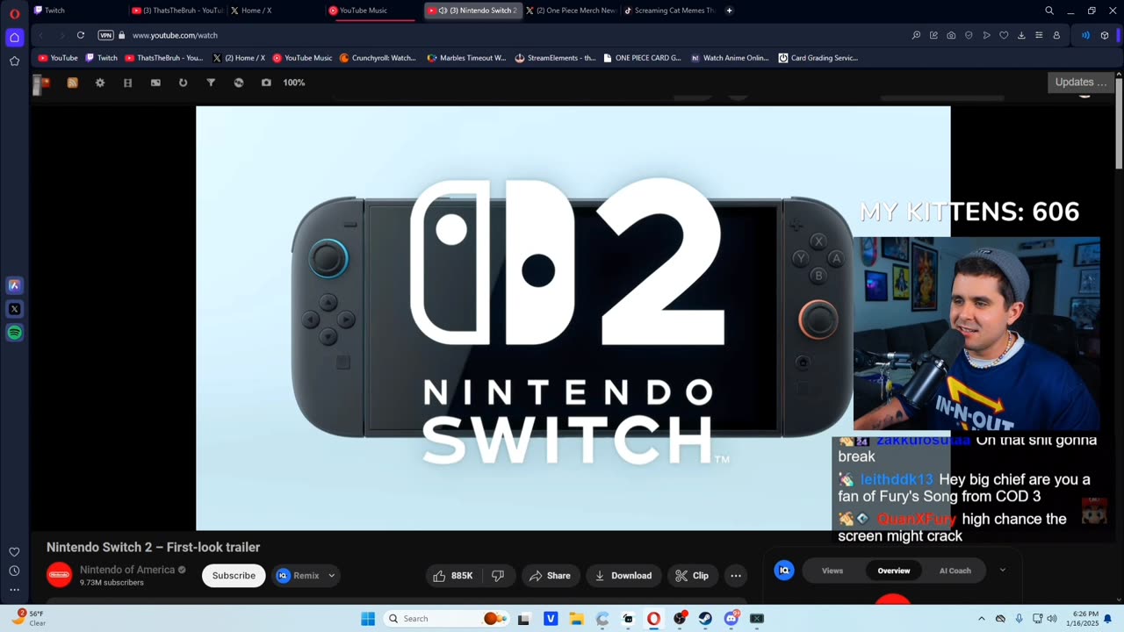Open the StreamElements bookmark
Image resolution: width=1124 pixels, height=632 pixels.
point(555,58)
